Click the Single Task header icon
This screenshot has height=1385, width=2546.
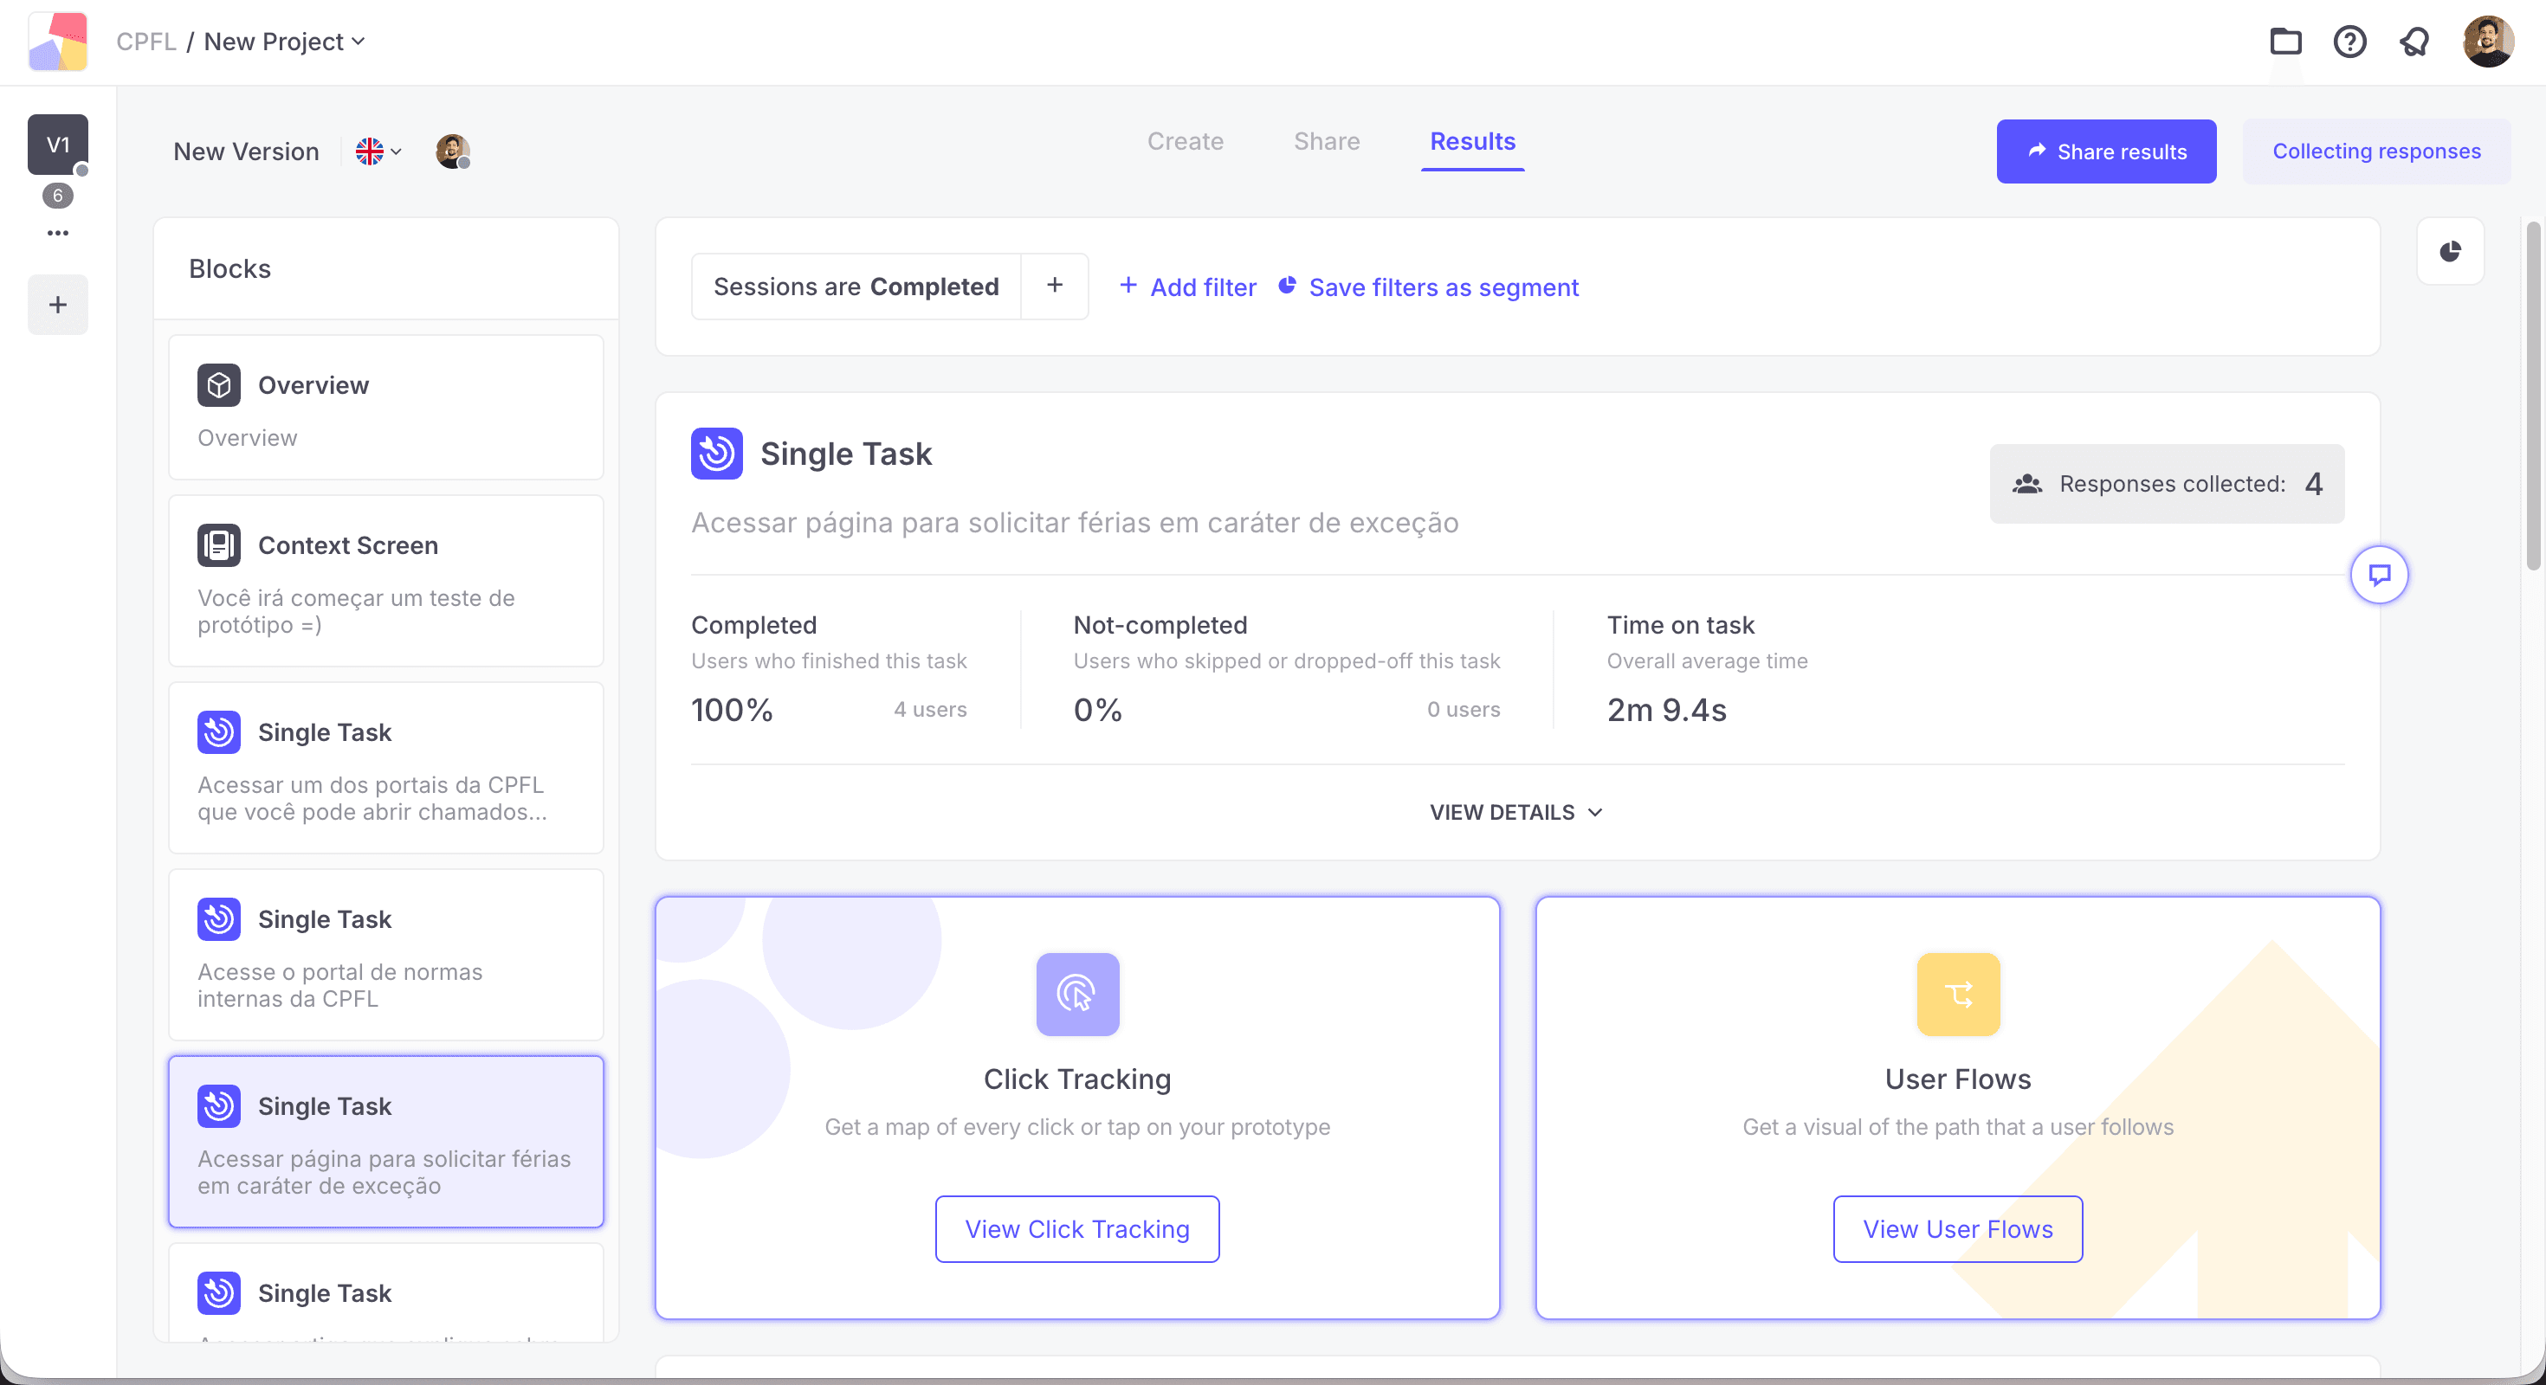(x=716, y=454)
